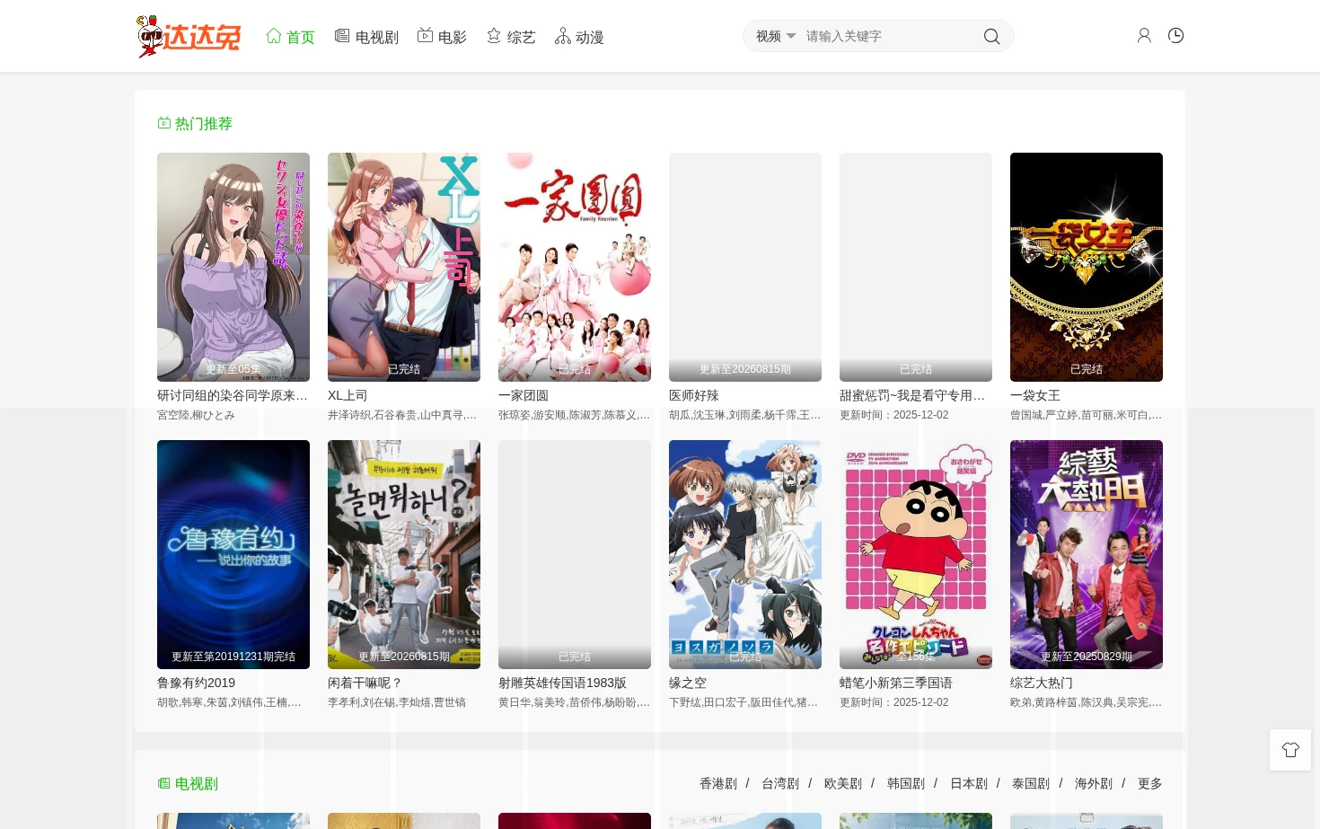Image resolution: width=1320 pixels, height=829 pixels.
Task: Open the XL上司 poster thumbnail
Action: click(x=404, y=267)
